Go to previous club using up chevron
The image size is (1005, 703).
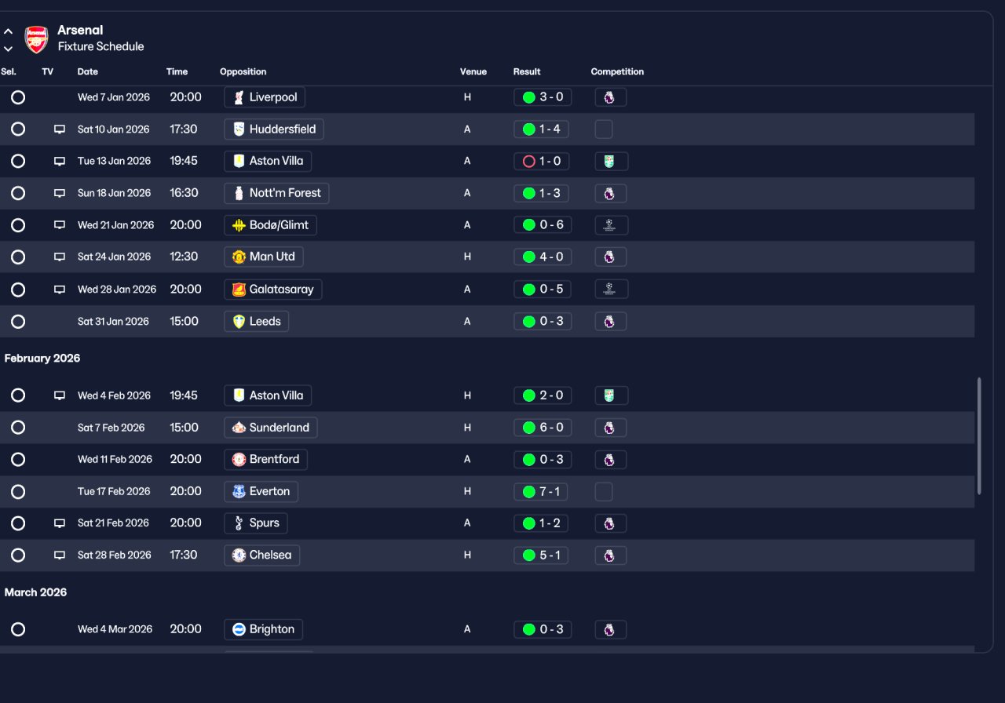[8, 32]
